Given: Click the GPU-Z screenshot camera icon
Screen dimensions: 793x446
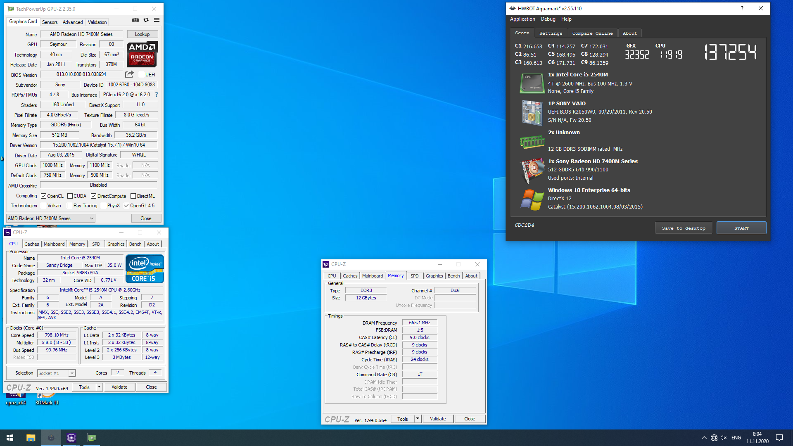Looking at the screenshot, I should click(x=135, y=20).
